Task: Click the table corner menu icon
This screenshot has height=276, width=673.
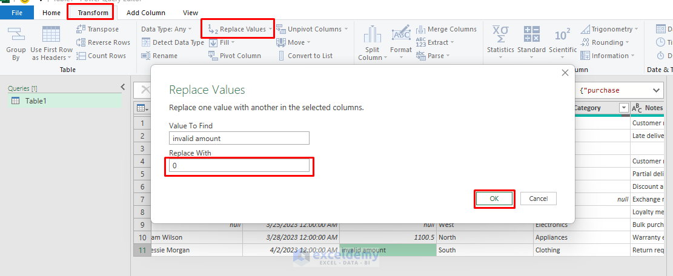Action: (x=142, y=108)
